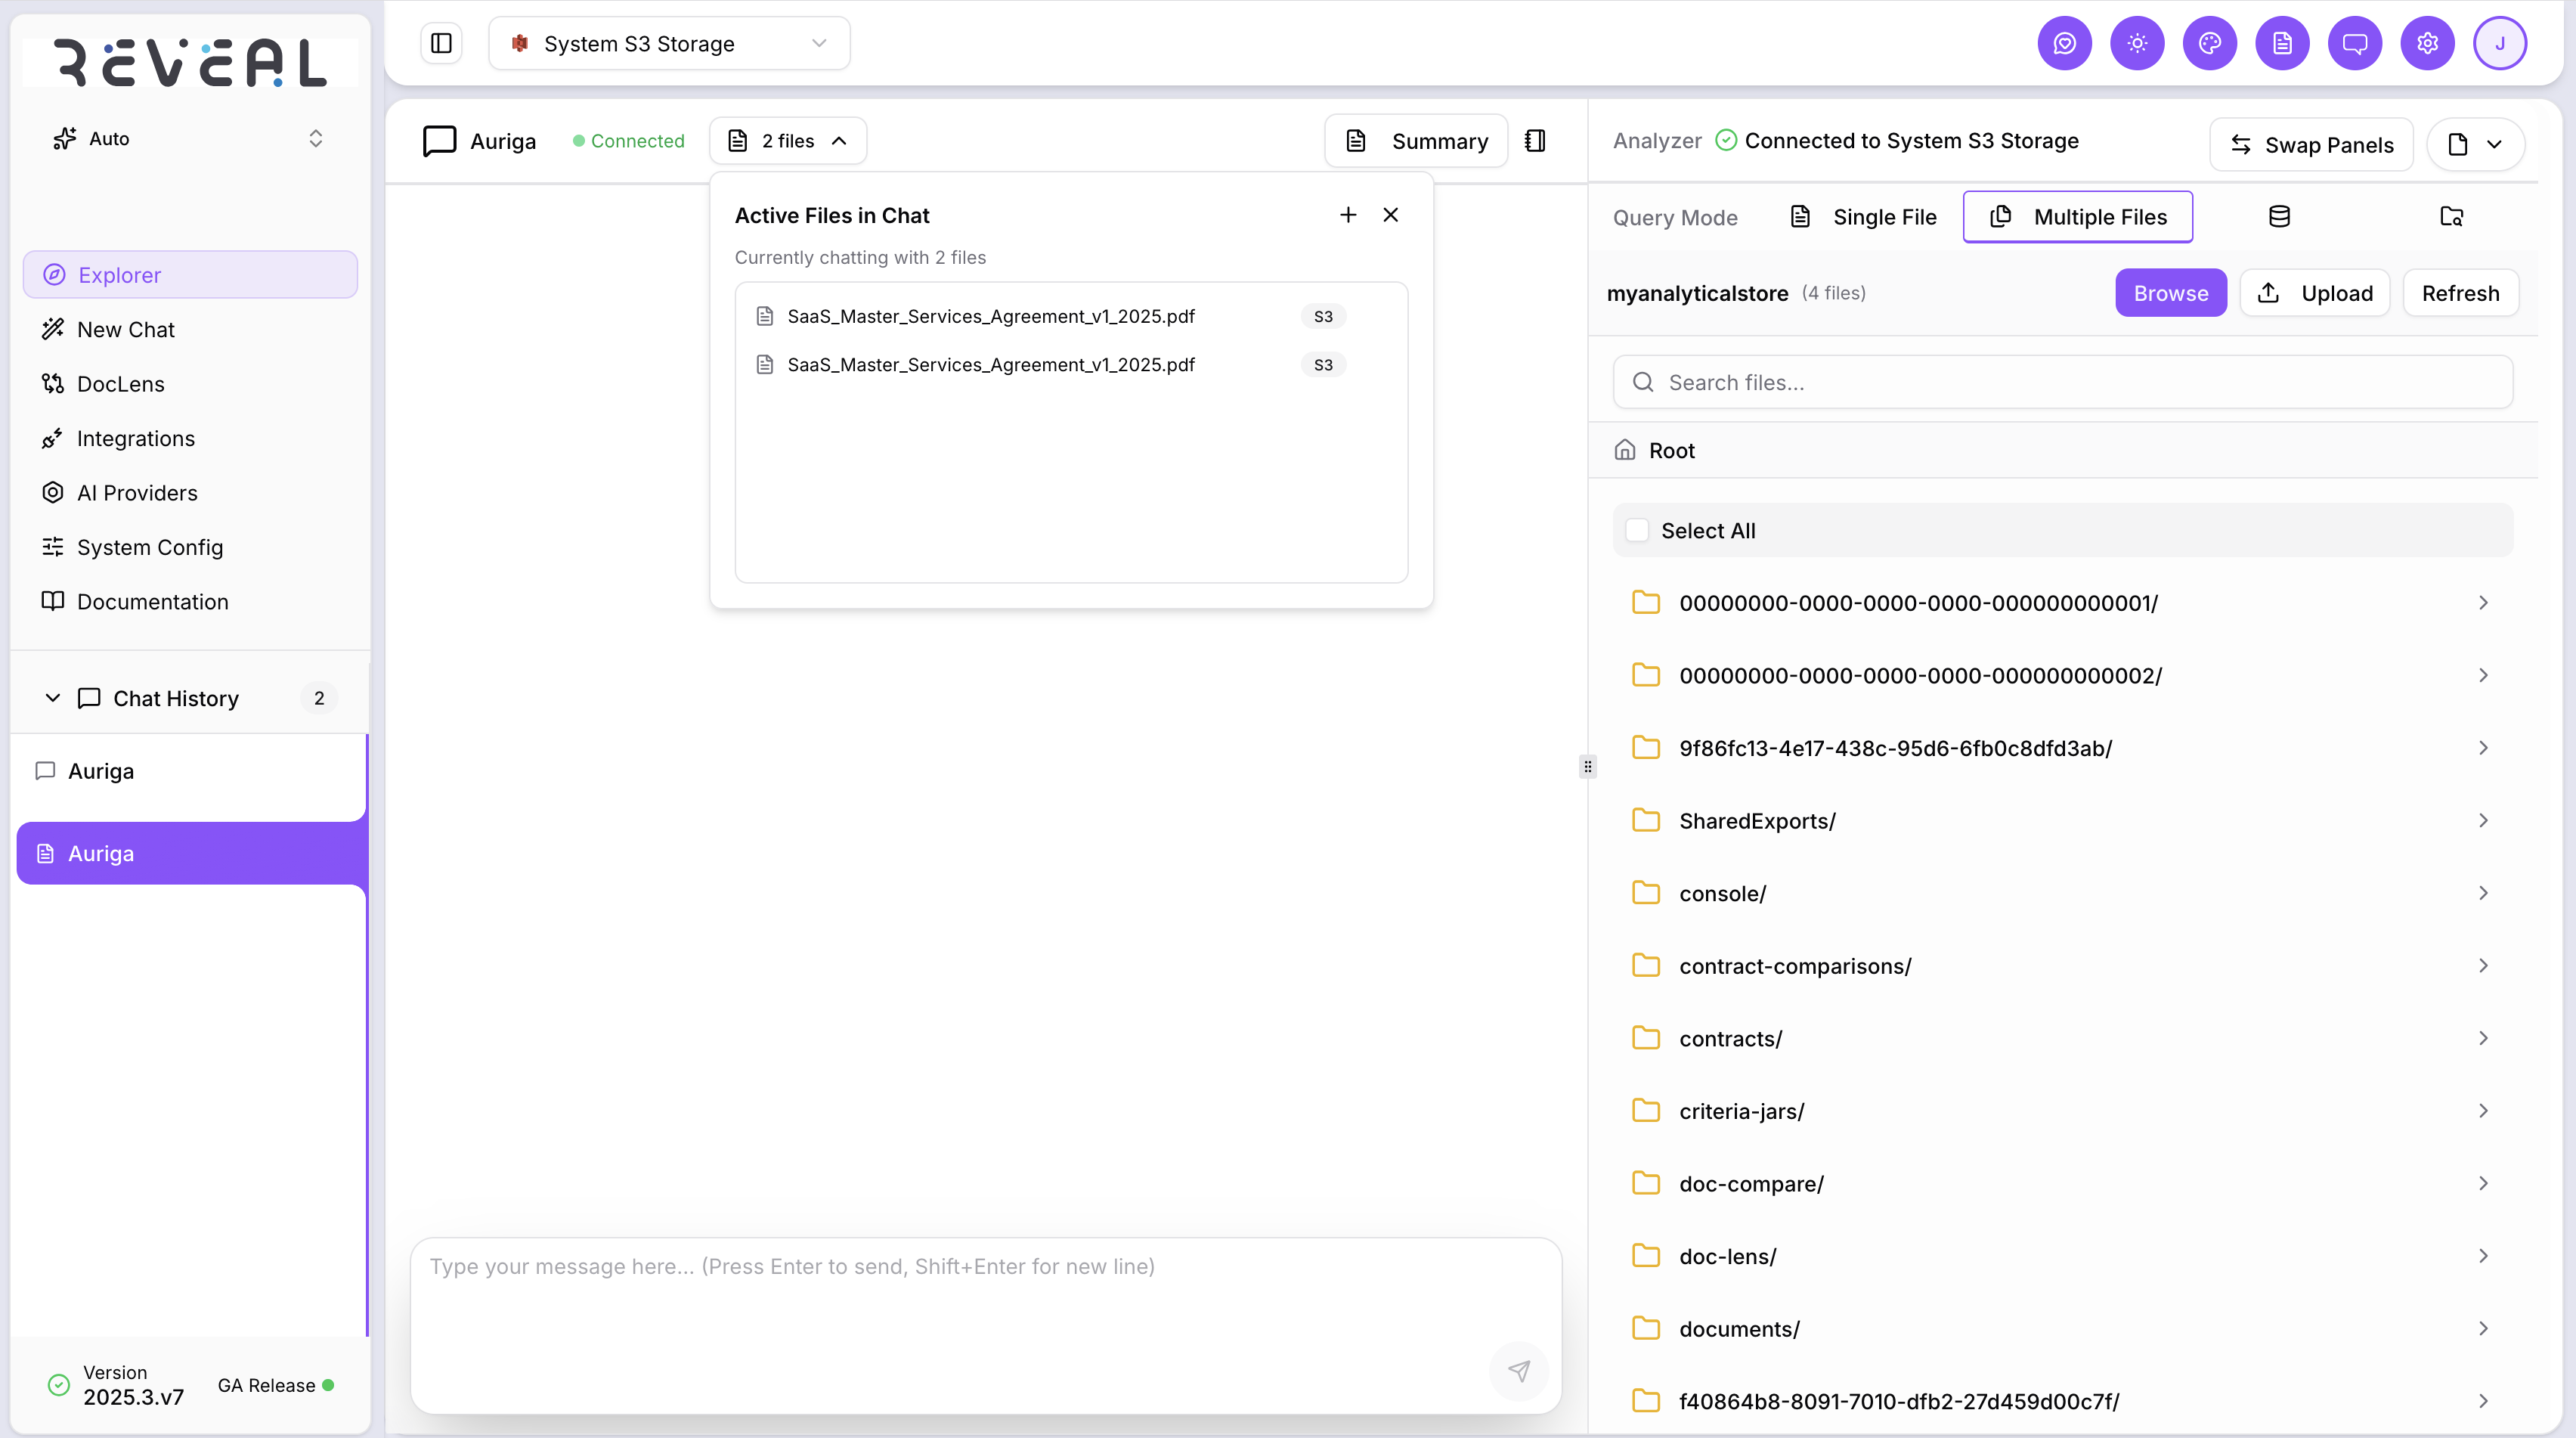Open AI Providers in the sidebar
Screen dimensions: 2576x1438
[190, 493]
